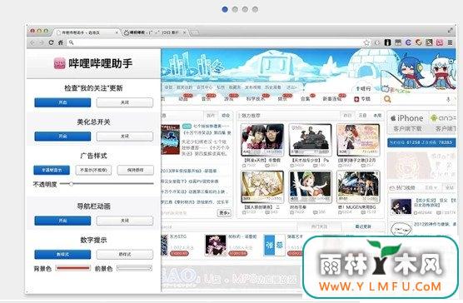Bookmark this page with the star icon

click(366, 42)
